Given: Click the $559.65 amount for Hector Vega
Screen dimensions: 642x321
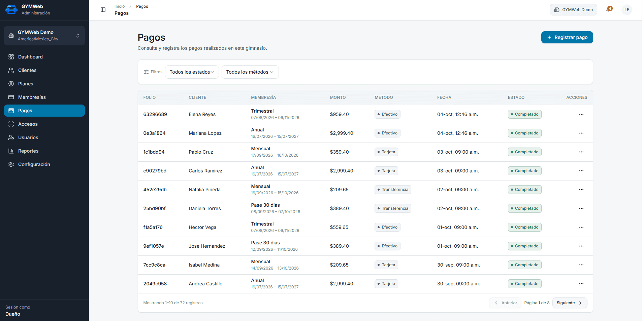Looking at the screenshot, I should point(339,227).
